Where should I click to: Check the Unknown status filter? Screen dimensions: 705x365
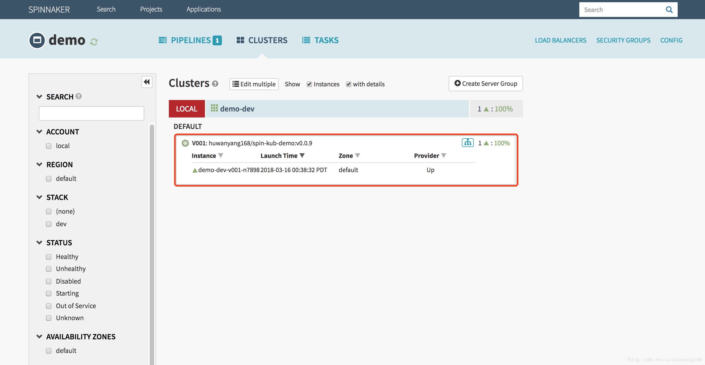coord(49,318)
